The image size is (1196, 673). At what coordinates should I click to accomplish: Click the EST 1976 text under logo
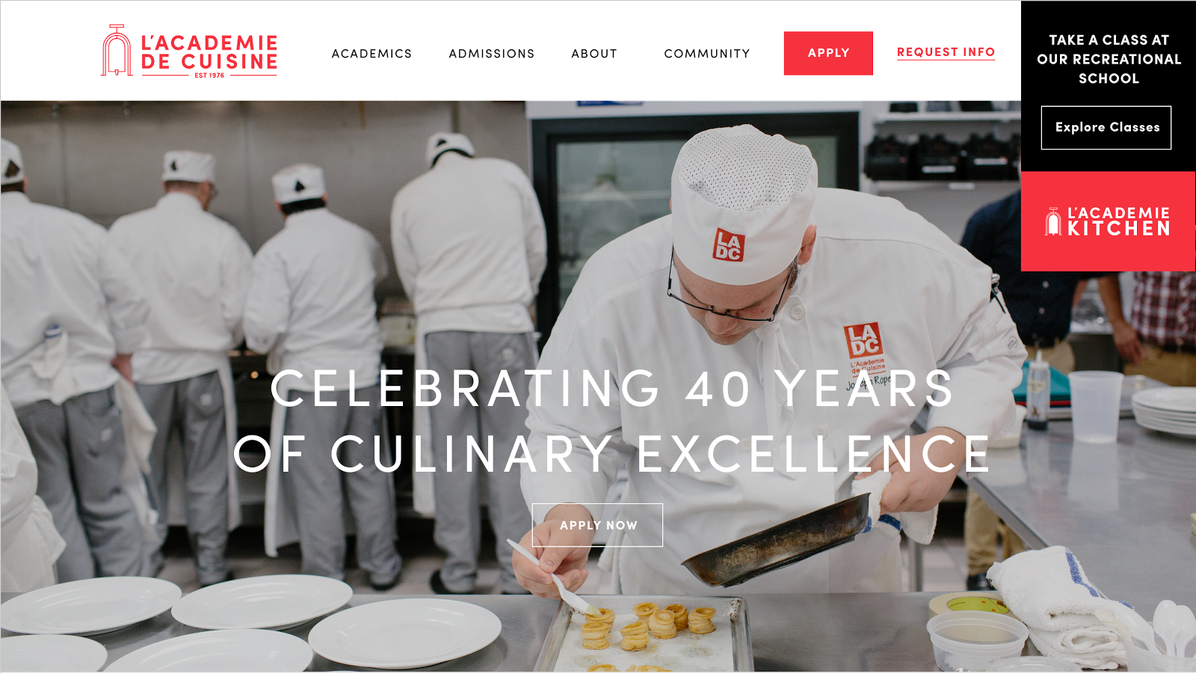[x=209, y=76]
